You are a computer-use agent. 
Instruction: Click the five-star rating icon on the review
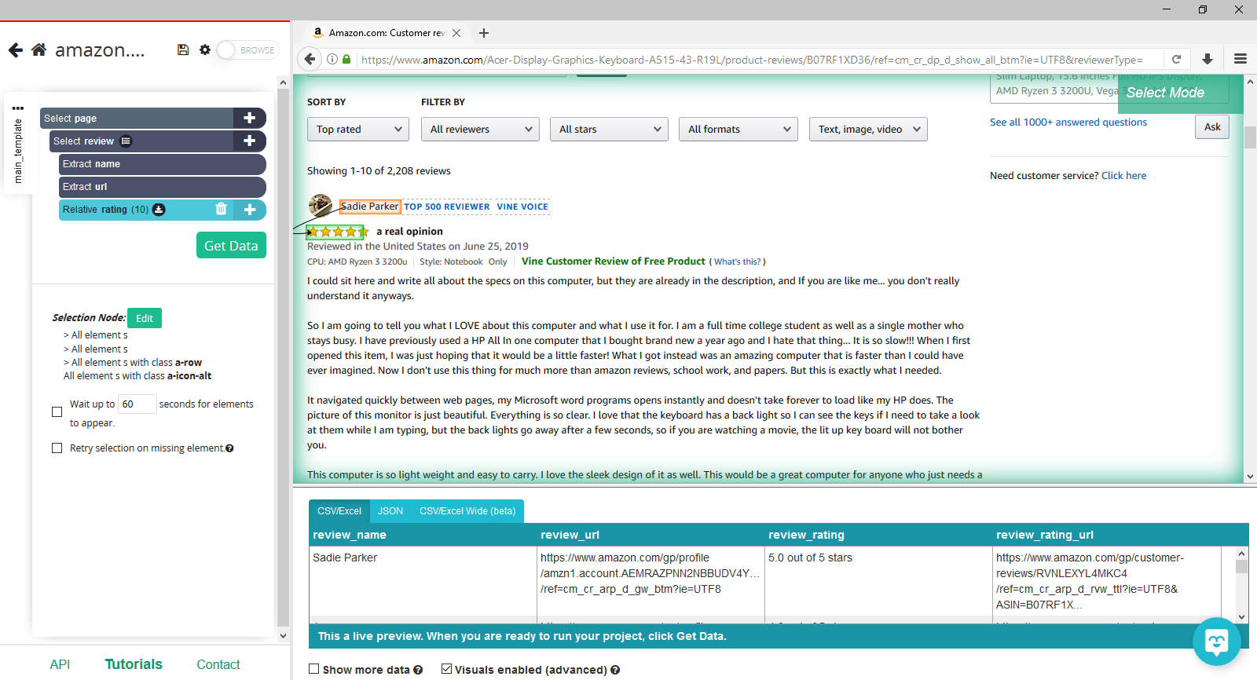pyautogui.click(x=336, y=232)
